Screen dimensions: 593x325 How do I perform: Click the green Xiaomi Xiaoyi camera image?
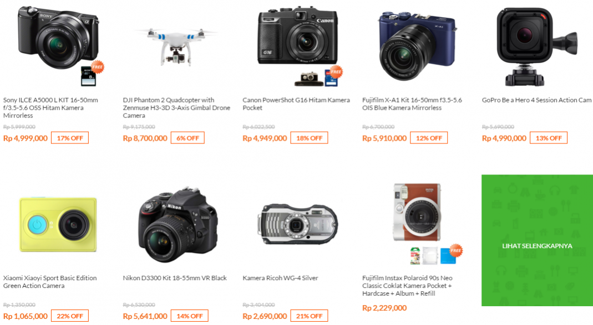point(58,224)
